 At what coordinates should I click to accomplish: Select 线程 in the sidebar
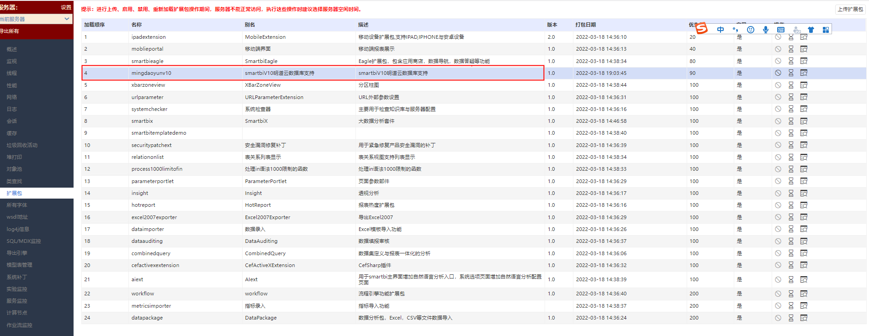click(x=12, y=73)
